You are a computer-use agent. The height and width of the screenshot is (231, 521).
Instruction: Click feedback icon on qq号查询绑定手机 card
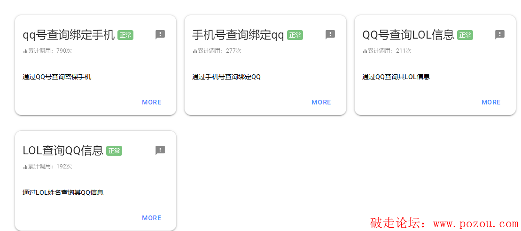pos(160,35)
